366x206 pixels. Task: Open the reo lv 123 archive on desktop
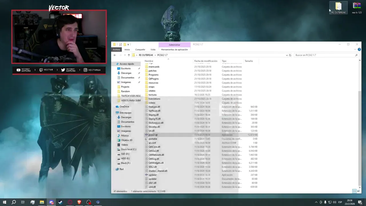coord(357,8)
